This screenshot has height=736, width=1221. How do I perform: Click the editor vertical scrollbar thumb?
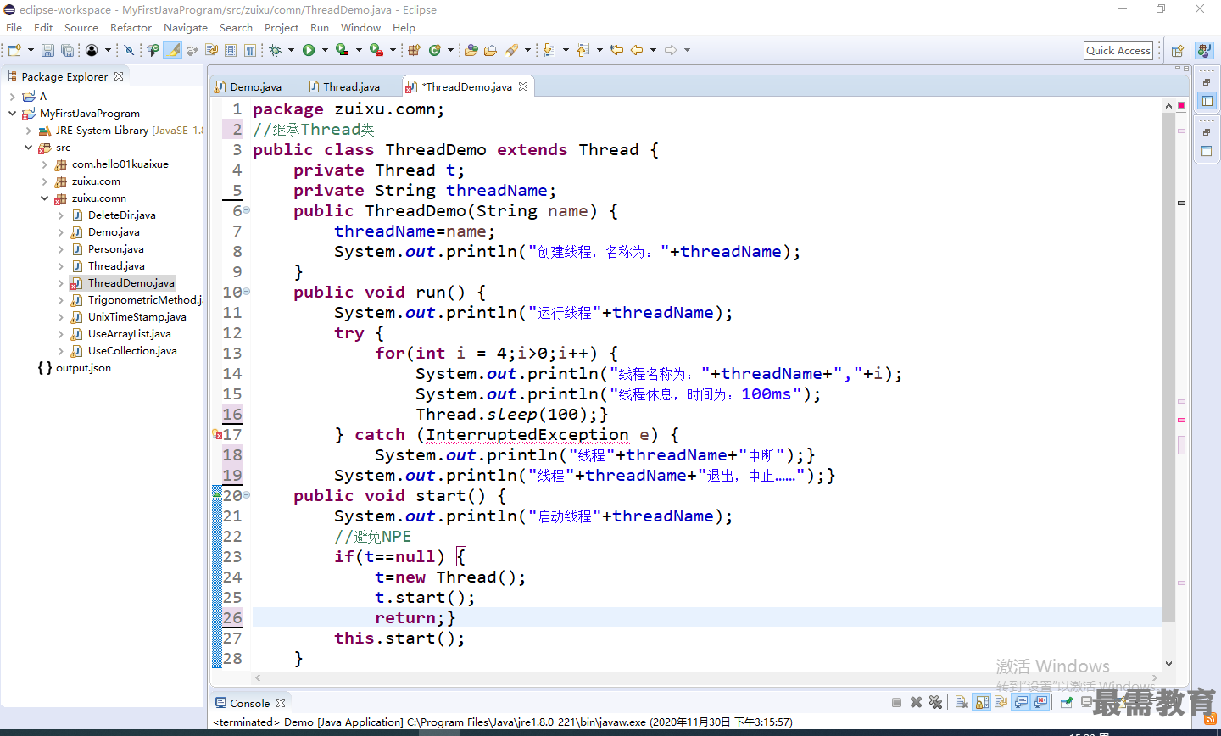pyautogui.click(x=1169, y=366)
